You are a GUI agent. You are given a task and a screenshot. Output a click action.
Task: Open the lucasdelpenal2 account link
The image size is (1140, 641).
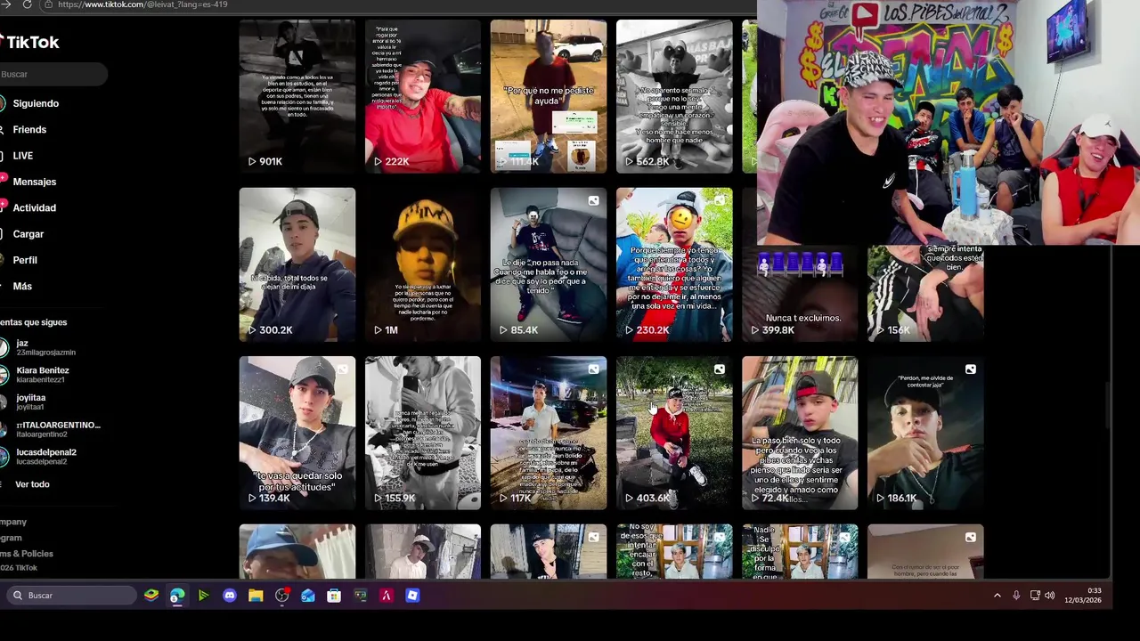coord(46,457)
